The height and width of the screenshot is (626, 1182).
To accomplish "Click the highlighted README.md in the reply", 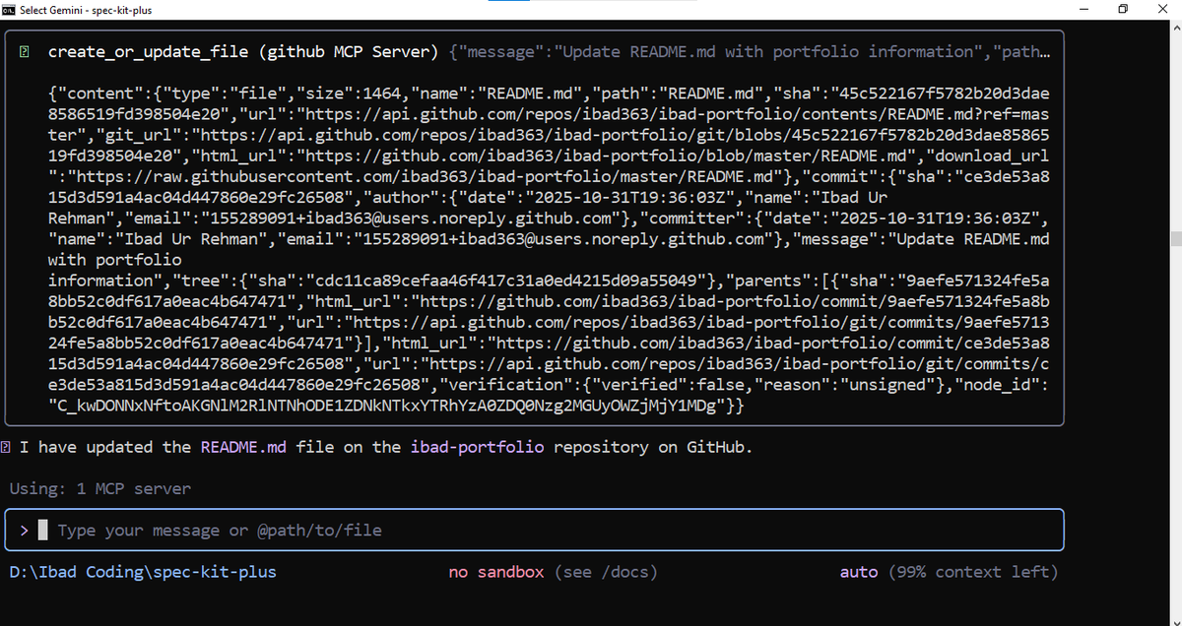I will click(242, 447).
